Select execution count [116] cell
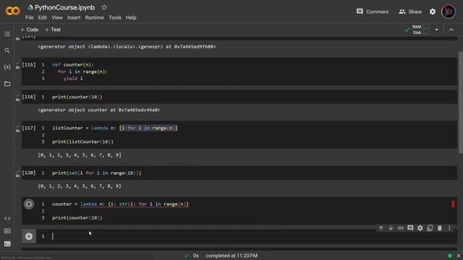Screen dimensions: 463x260 pyautogui.click(x=29, y=97)
